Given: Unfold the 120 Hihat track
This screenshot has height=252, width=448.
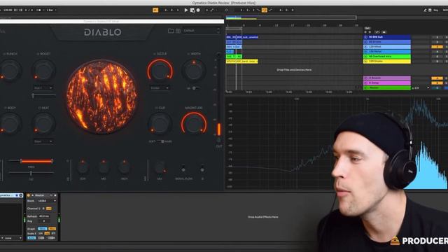Looking at the screenshot, I should click(x=365, y=47).
